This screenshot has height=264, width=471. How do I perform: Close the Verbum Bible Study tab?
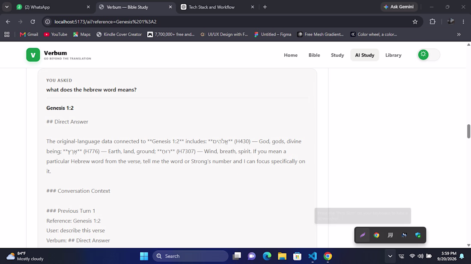click(x=170, y=7)
